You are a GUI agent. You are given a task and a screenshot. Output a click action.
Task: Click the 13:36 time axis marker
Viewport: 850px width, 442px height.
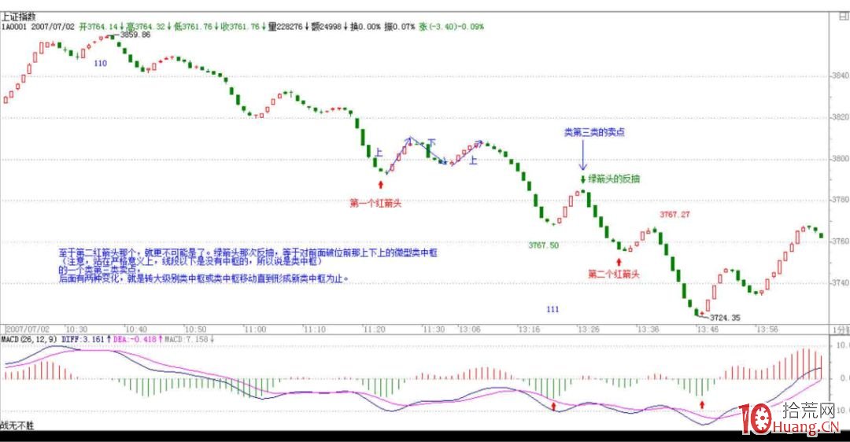tap(649, 330)
